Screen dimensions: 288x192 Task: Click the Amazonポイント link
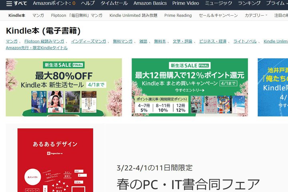(54, 3)
